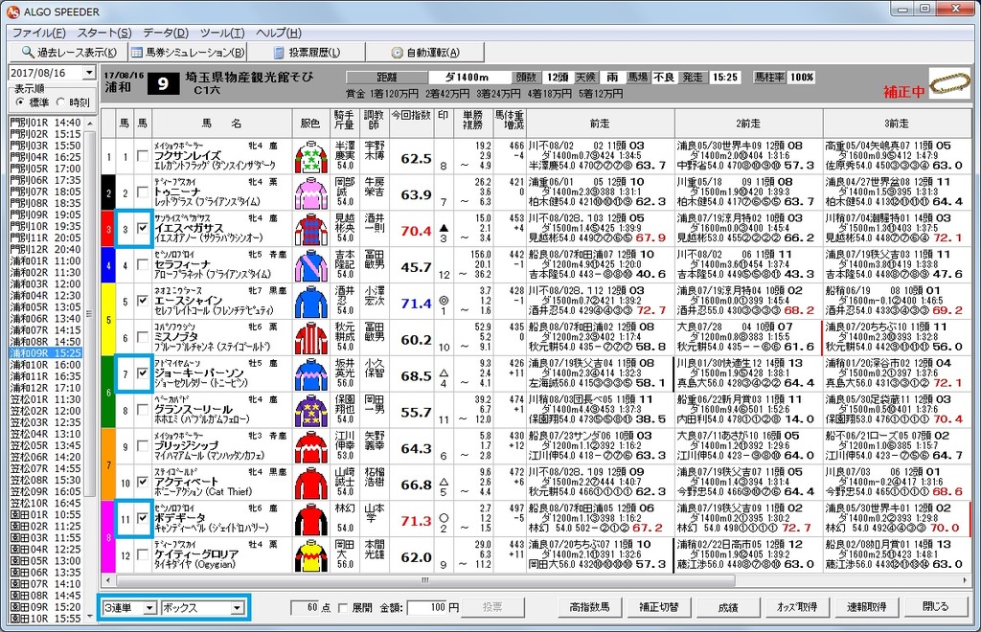Click the striped silks icon for ミスノブタ
The width and height of the screenshot is (981, 632).
click(x=311, y=338)
